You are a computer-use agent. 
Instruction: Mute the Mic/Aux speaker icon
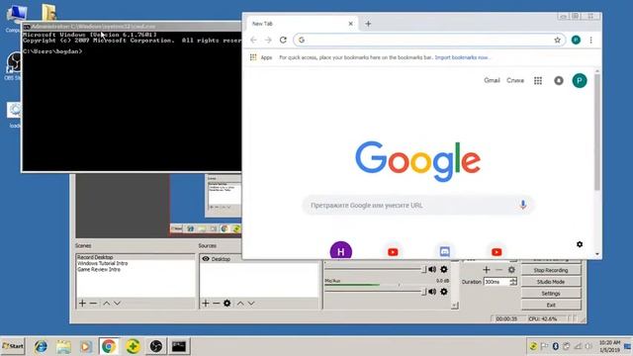[432, 292]
